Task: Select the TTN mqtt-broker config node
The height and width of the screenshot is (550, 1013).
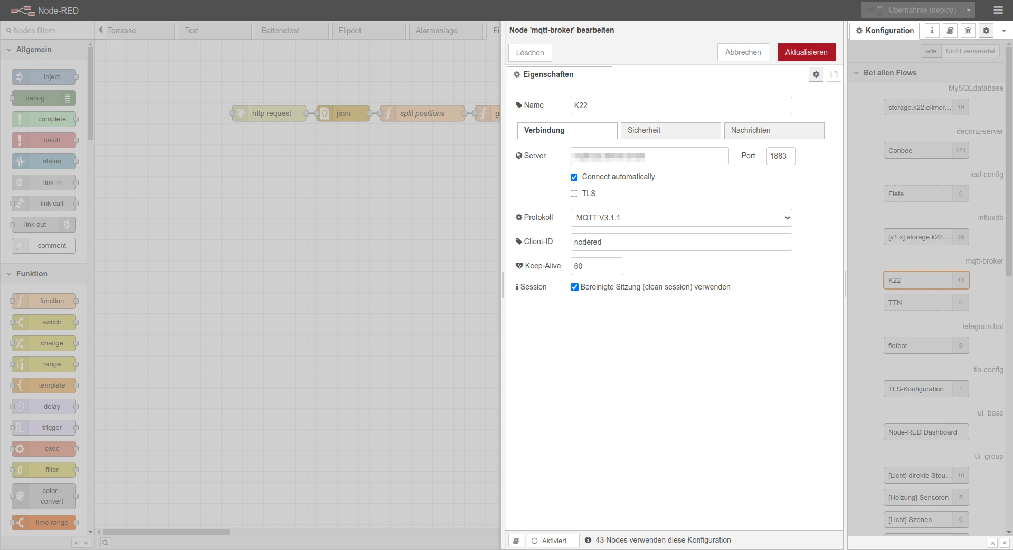Action: (926, 302)
